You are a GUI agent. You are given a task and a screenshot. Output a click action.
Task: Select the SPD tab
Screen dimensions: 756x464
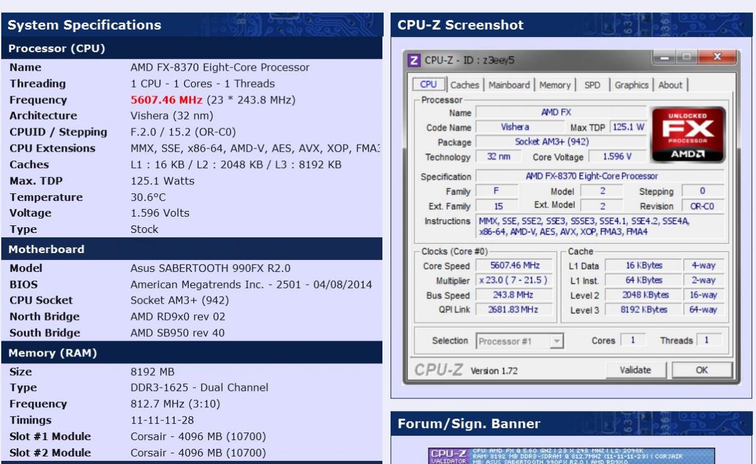point(592,85)
